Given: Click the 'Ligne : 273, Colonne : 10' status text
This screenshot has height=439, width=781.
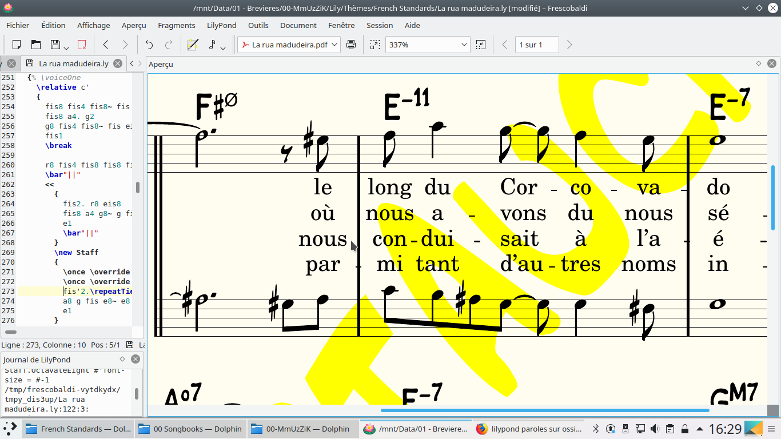Looking at the screenshot, I should (x=44, y=345).
